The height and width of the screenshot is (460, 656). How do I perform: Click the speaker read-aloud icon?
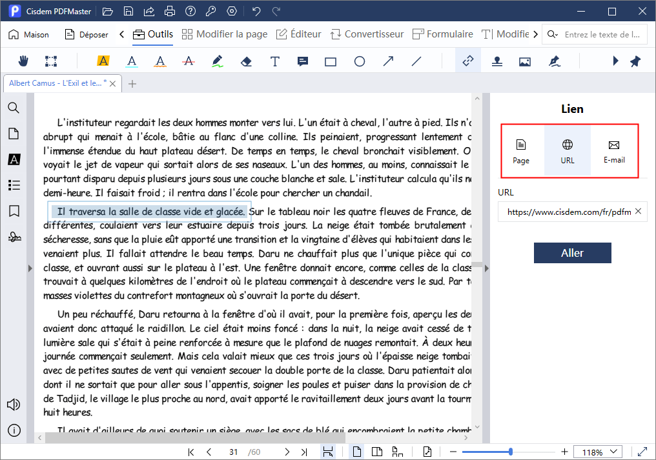[x=14, y=405]
